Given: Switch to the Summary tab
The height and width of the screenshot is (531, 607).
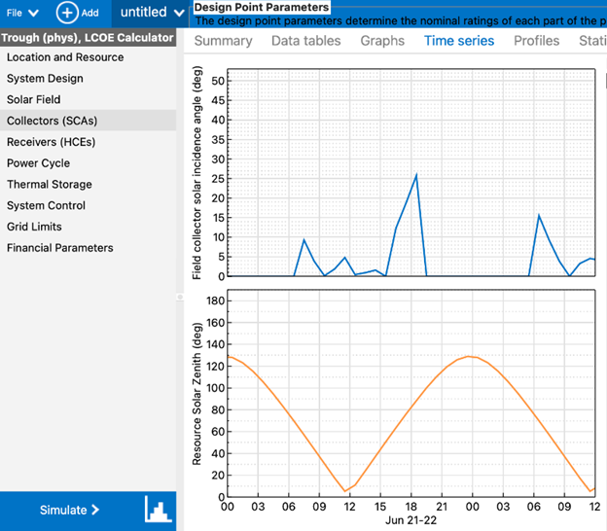Looking at the screenshot, I should (223, 41).
